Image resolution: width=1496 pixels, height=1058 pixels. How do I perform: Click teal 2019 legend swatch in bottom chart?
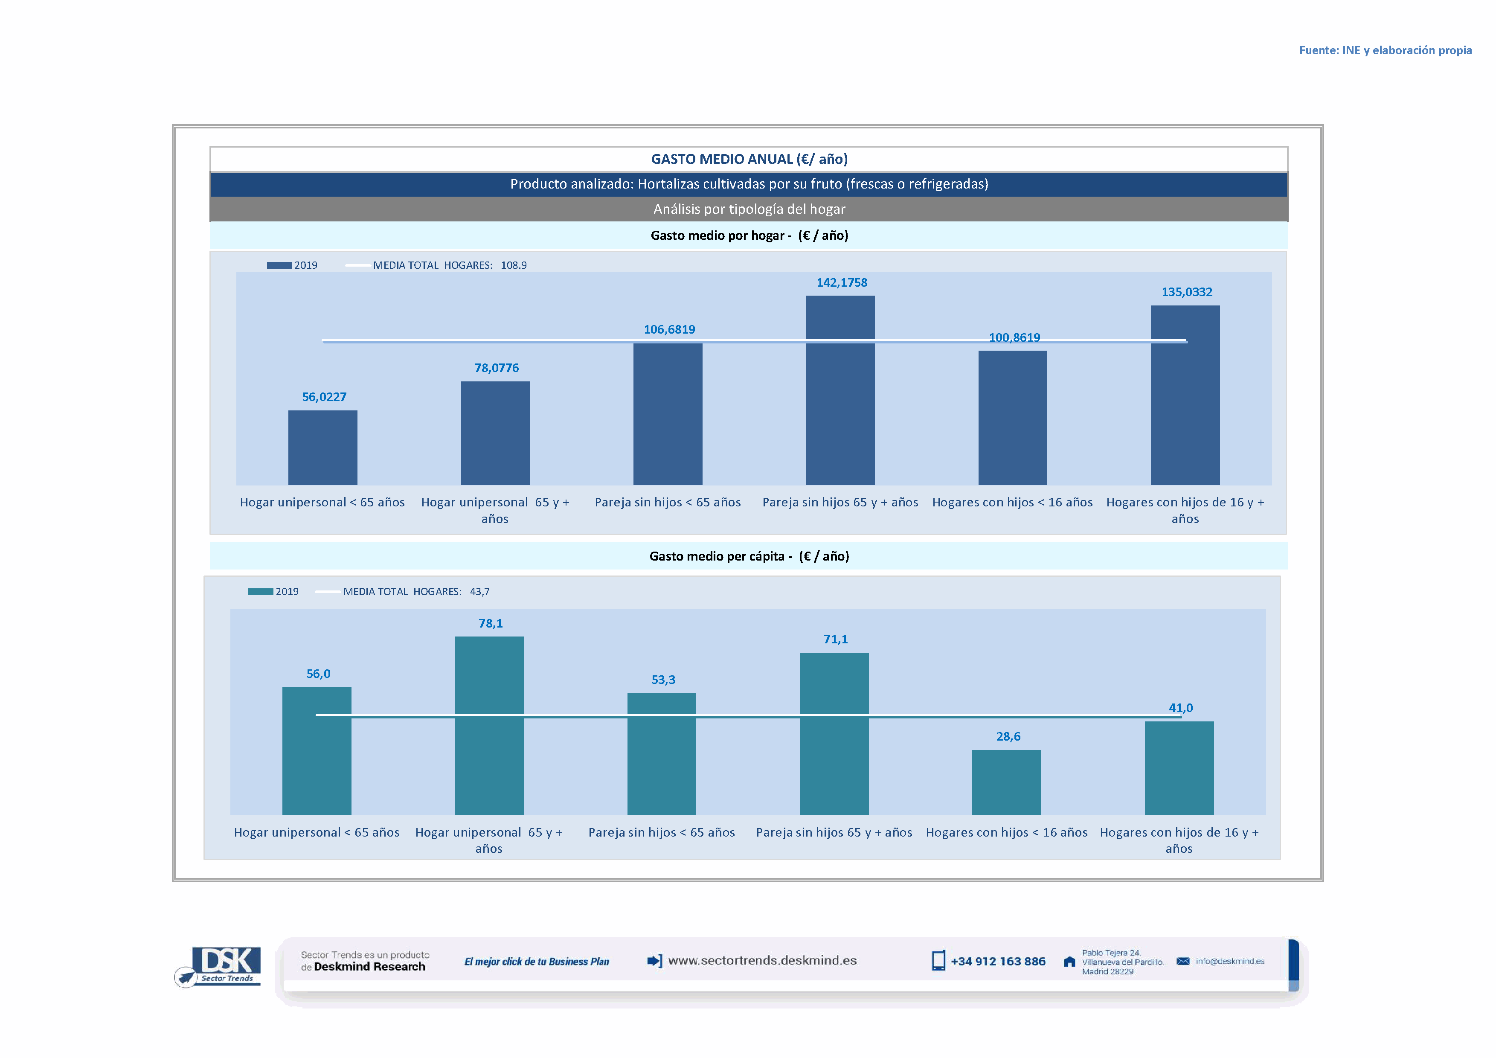point(261,592)
